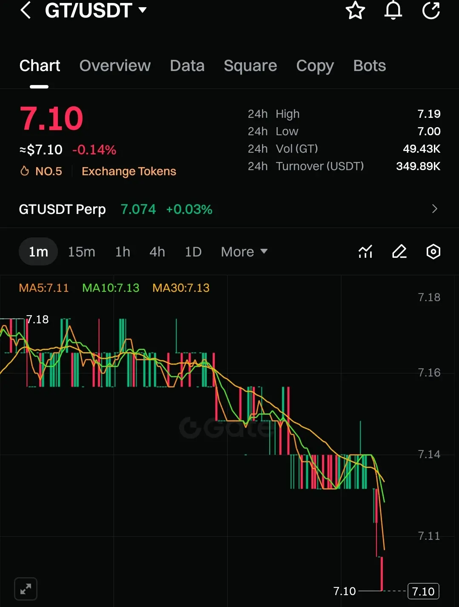Tap the MA30:7.13 indicator label

181,288
